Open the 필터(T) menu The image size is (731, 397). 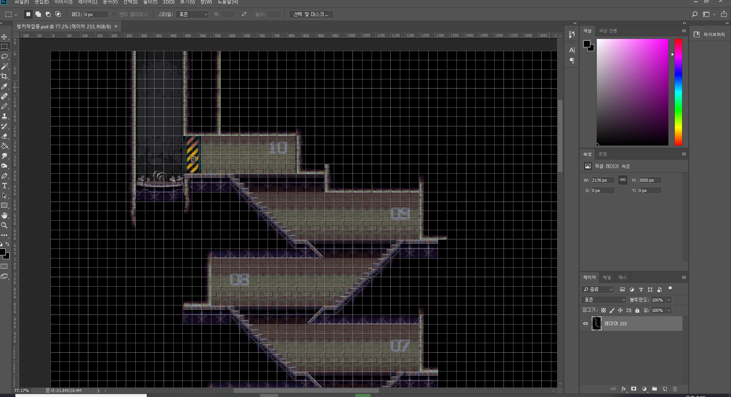150,2
